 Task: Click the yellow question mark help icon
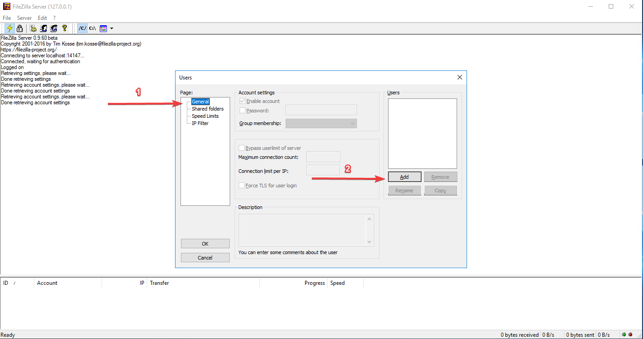tap(65, 28)
